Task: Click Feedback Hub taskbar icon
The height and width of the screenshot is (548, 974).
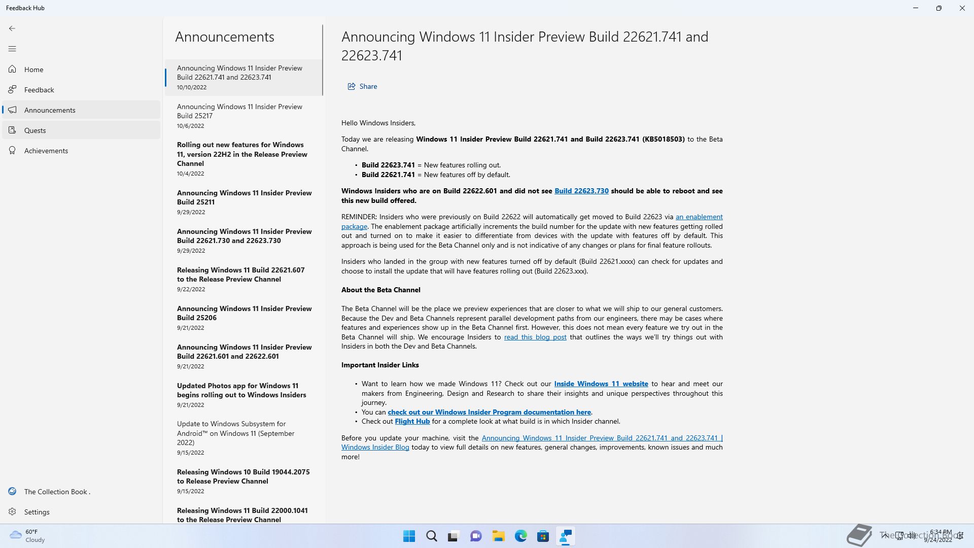Action: (x=565, y=536)
